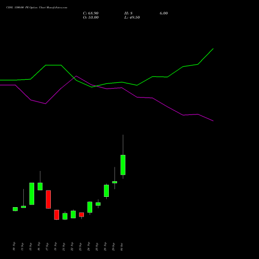
Task: Click the "23 Sep" date label
Action: coord(80,247)
